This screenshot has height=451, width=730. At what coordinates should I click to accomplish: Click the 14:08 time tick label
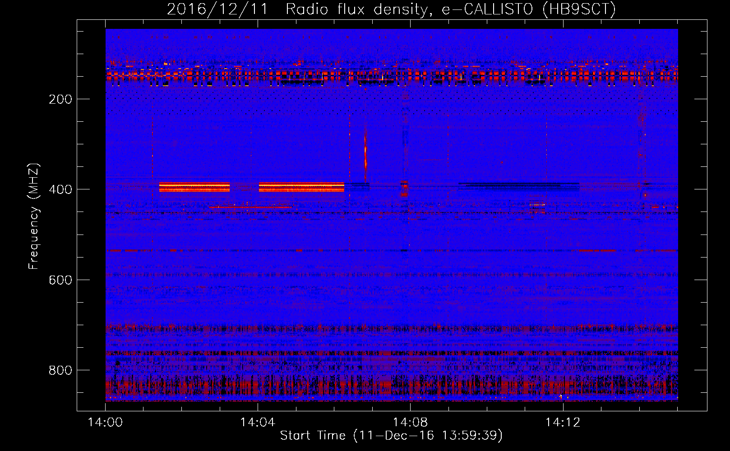(410, 423)
